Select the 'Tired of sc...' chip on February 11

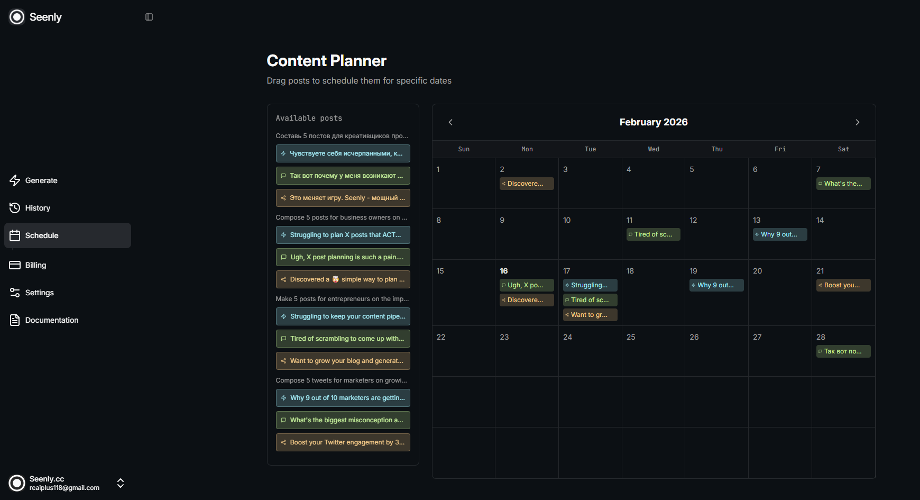pyautogui.click(x=653, y=234)
